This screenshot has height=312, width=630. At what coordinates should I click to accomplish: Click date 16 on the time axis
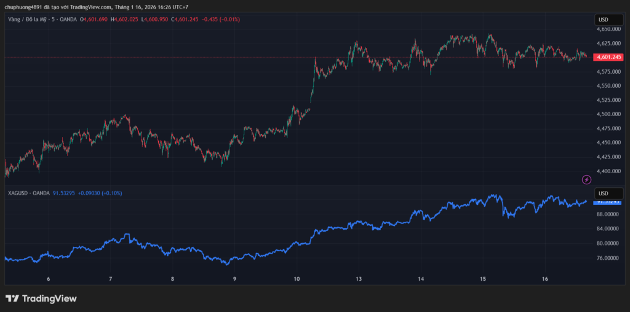(x=545, y=279)
